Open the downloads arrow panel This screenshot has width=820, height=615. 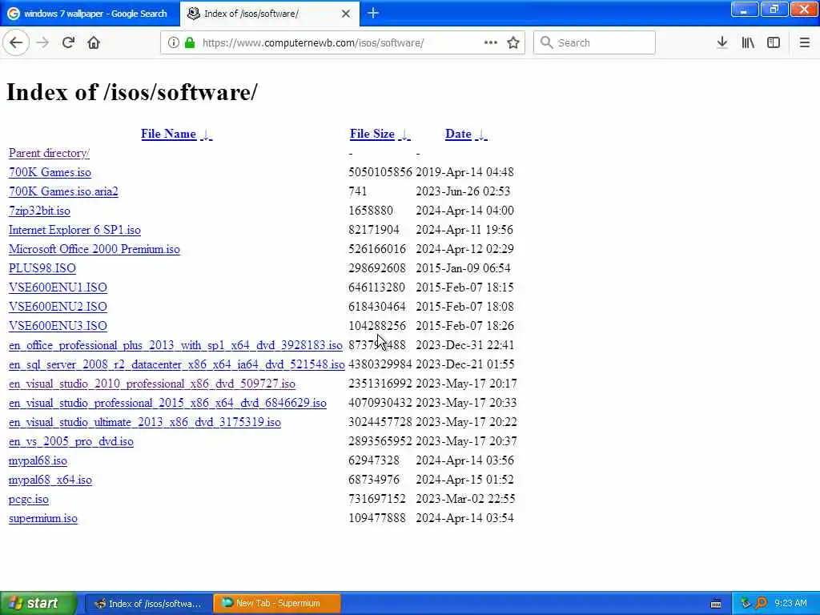(722, 42)
